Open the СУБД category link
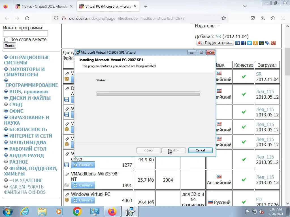 pyautogui.click(x=16, y=105)
